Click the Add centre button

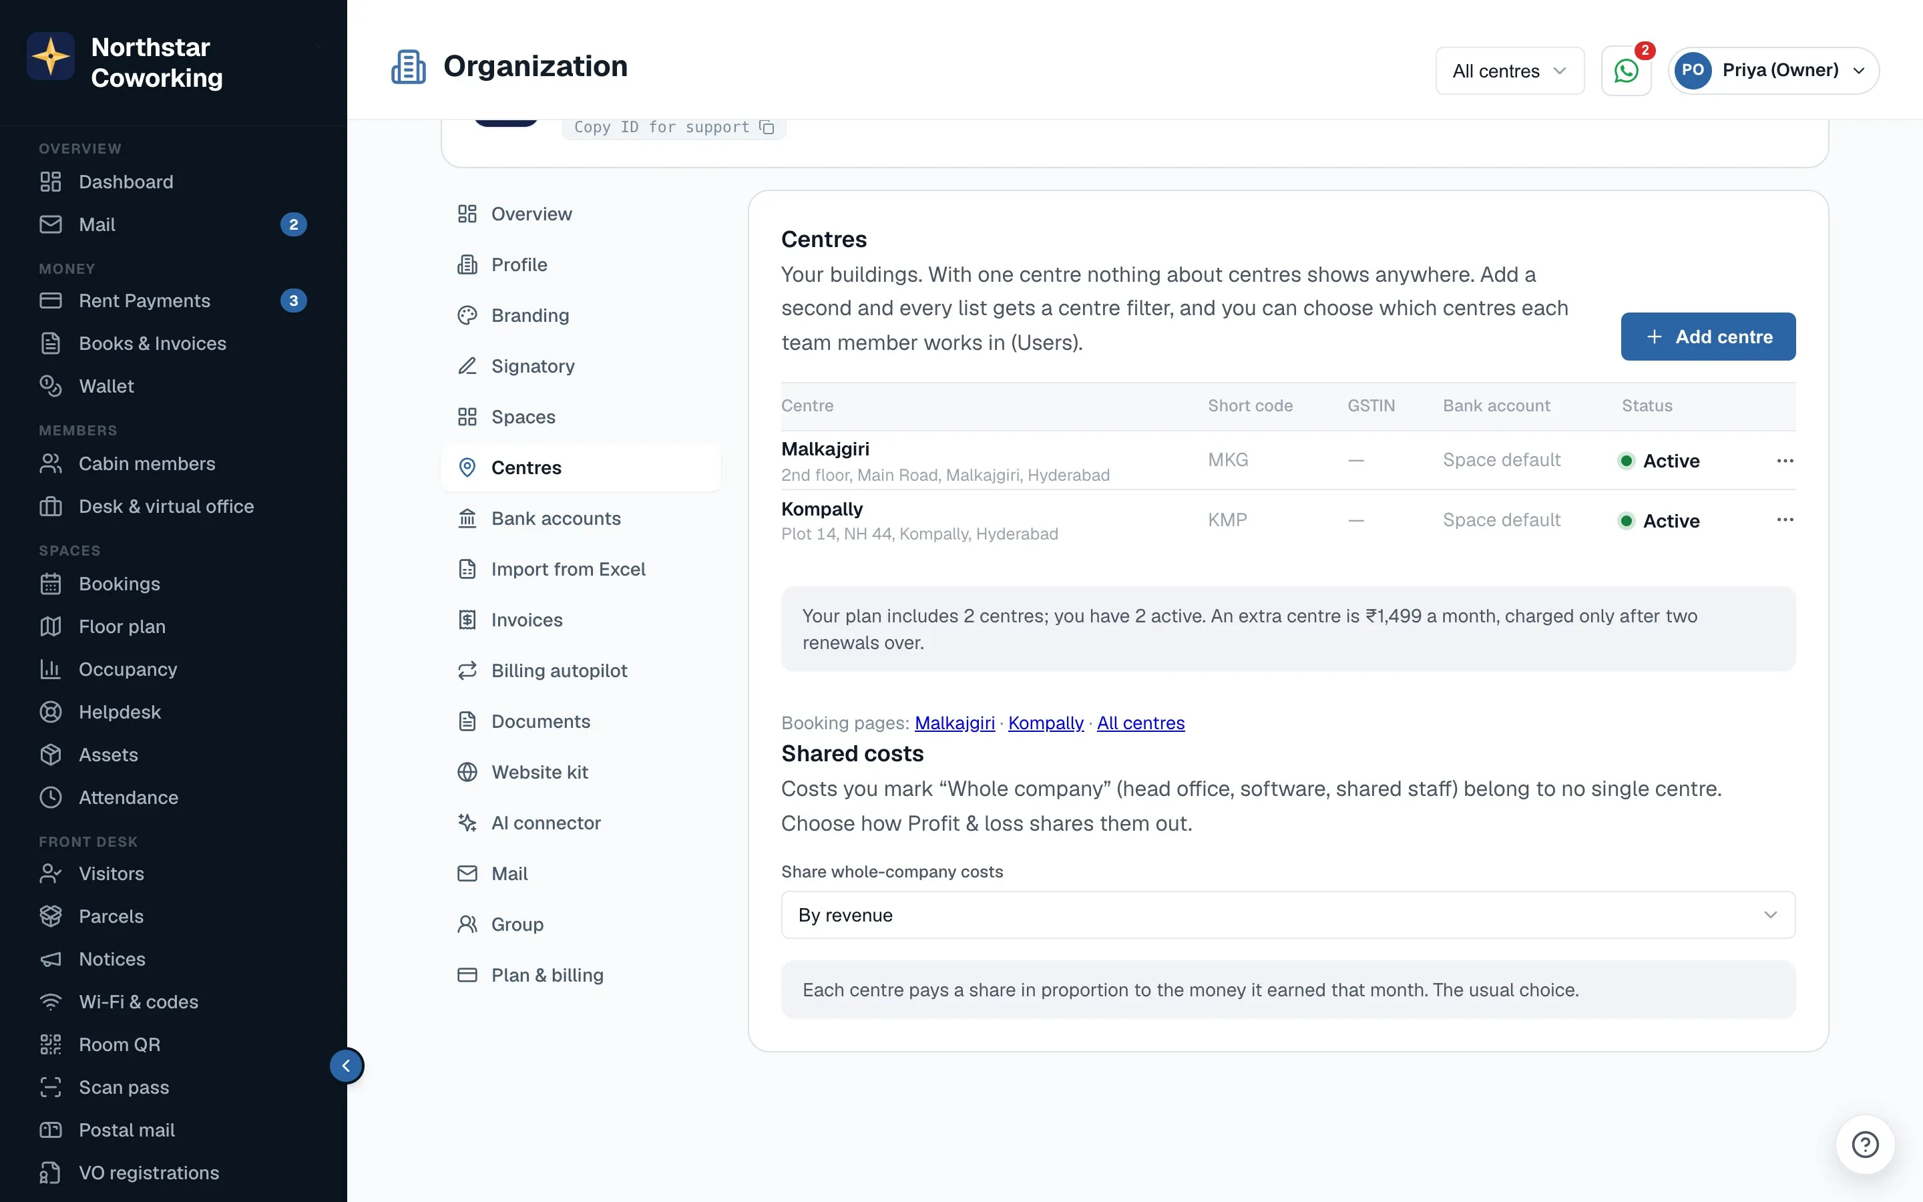pyautogui.click(x=1707, y=337)
